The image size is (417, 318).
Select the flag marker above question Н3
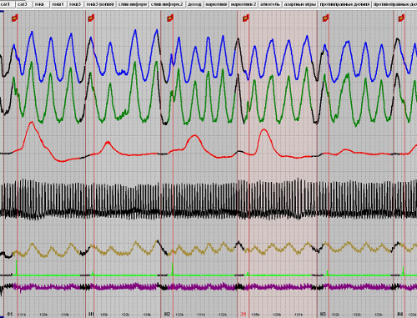point(325,18)
